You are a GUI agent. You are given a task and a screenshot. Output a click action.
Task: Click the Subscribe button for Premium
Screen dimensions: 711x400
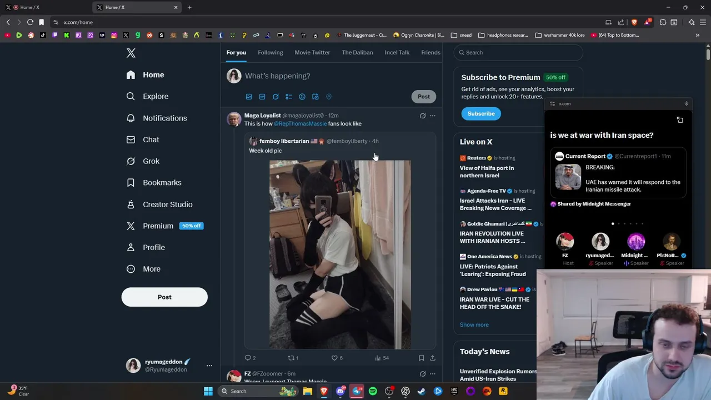(481, 114)
